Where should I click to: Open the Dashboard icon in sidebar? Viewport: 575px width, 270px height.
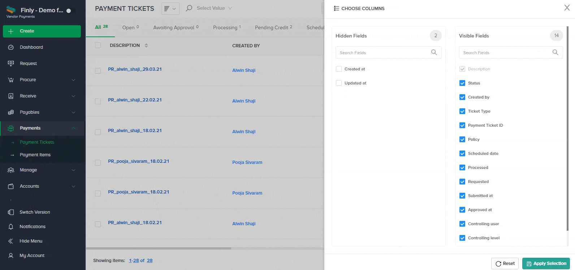point(11,47)
